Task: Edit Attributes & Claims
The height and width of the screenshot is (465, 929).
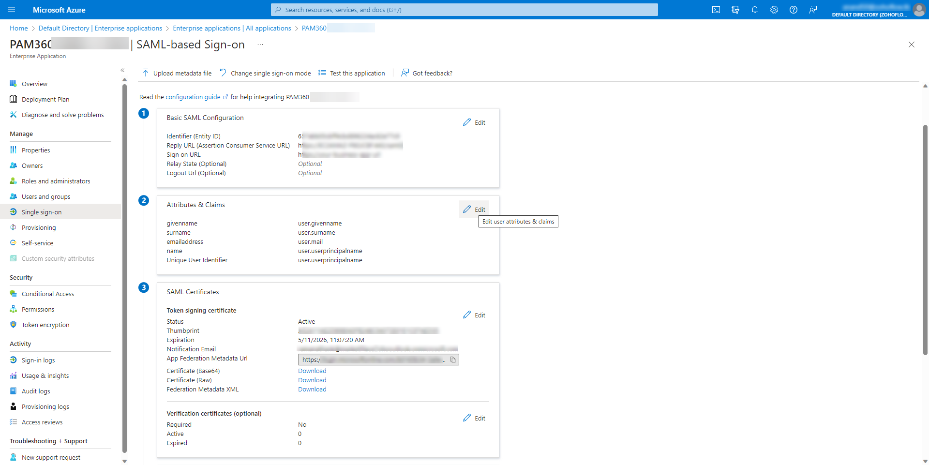Action: tap(474, 210)
